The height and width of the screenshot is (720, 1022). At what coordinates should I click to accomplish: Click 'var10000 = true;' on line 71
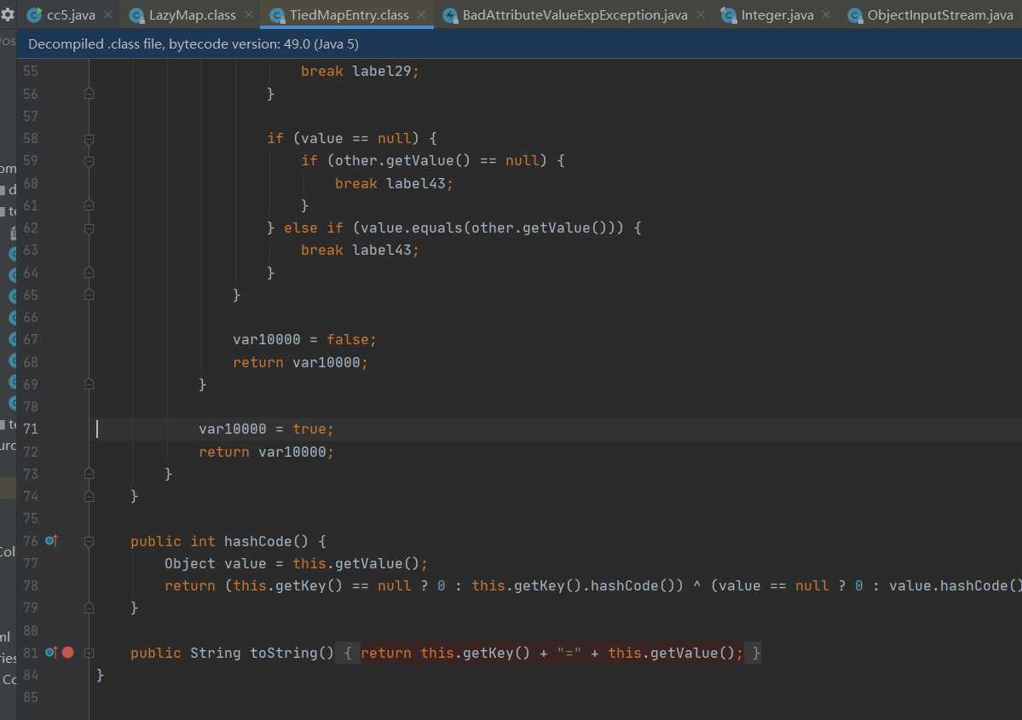[266, 429]
